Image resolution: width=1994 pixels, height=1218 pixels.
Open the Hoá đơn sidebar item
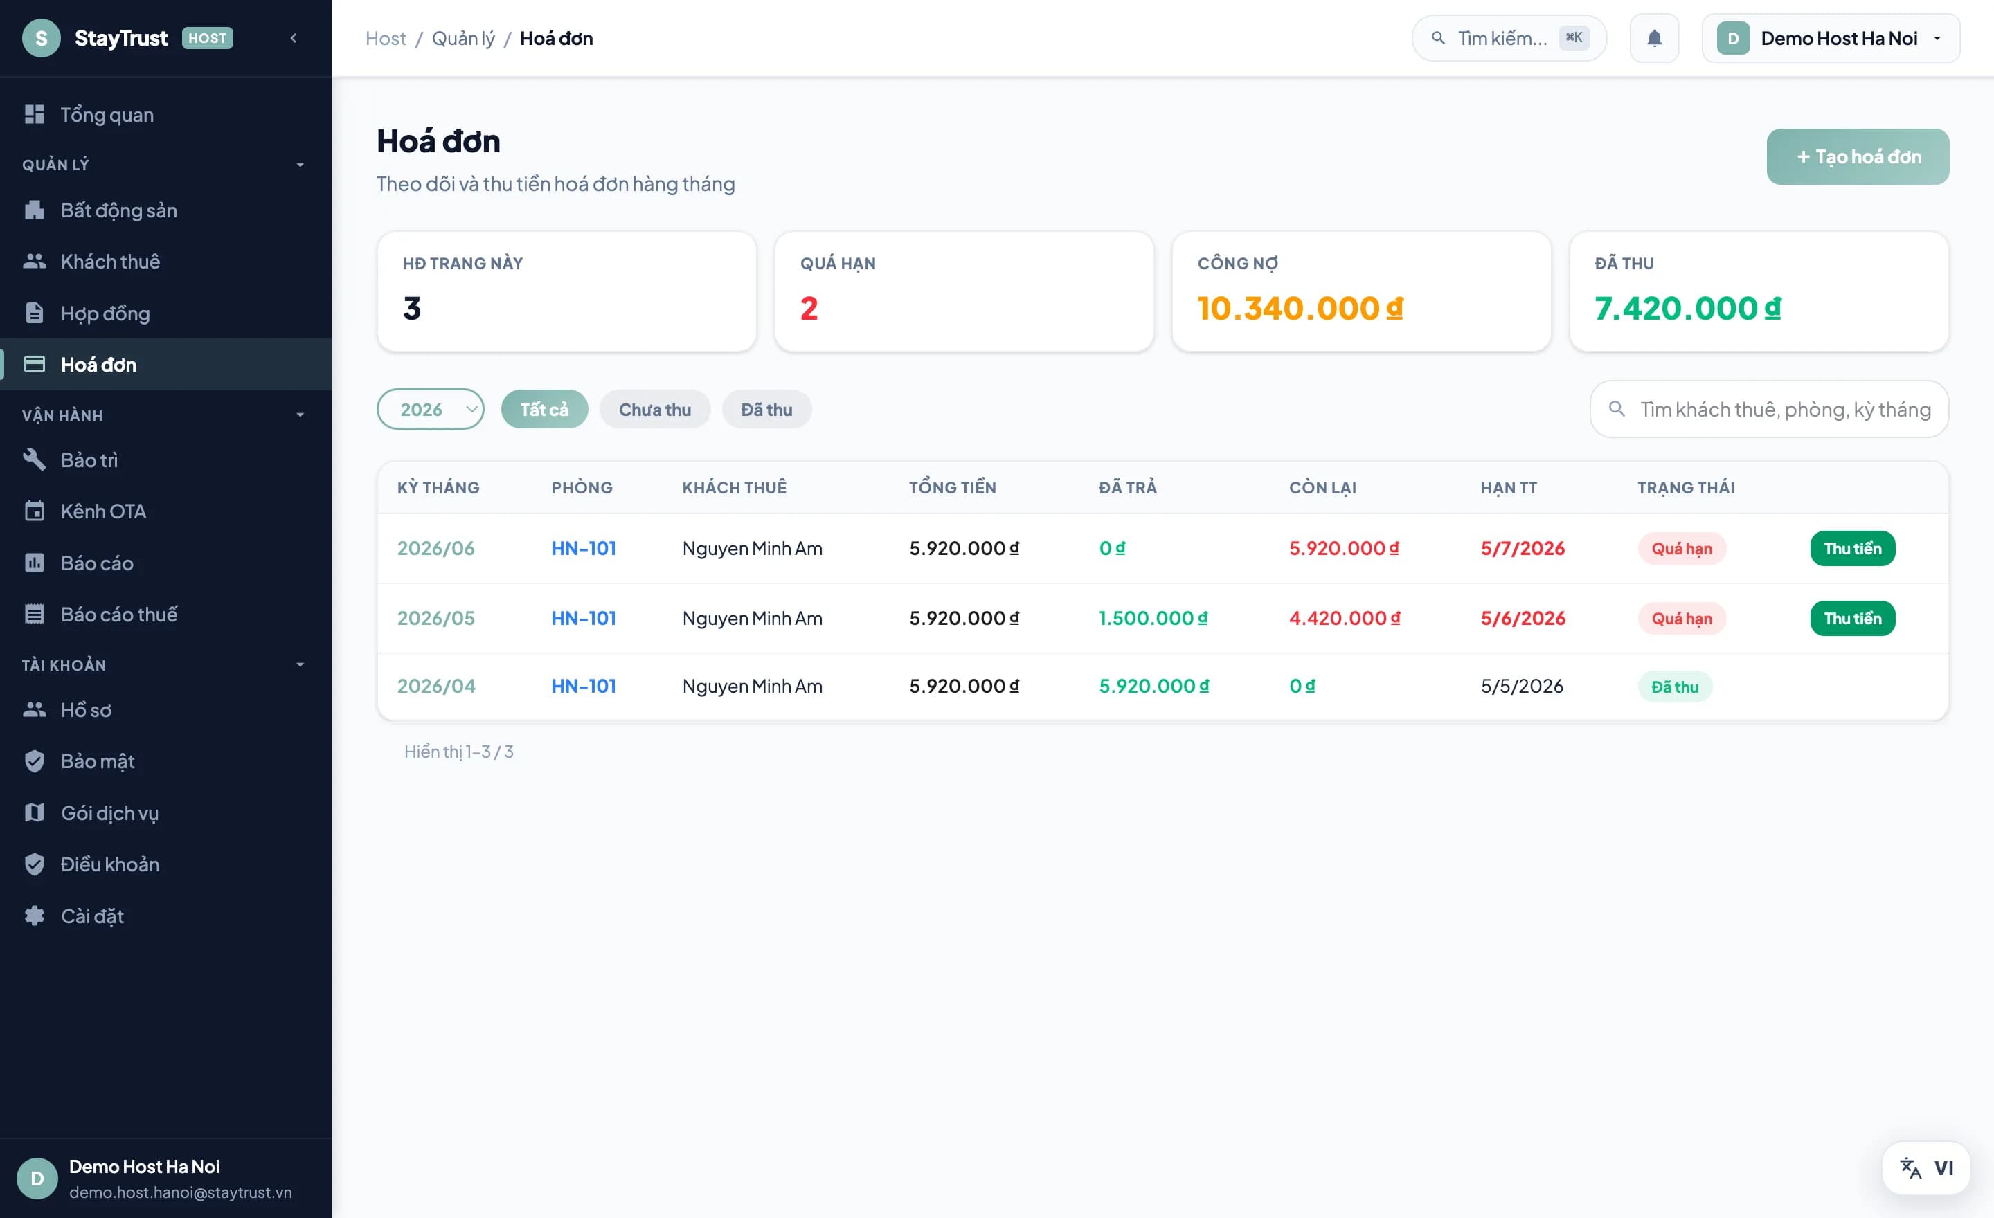tap(166, 364)
